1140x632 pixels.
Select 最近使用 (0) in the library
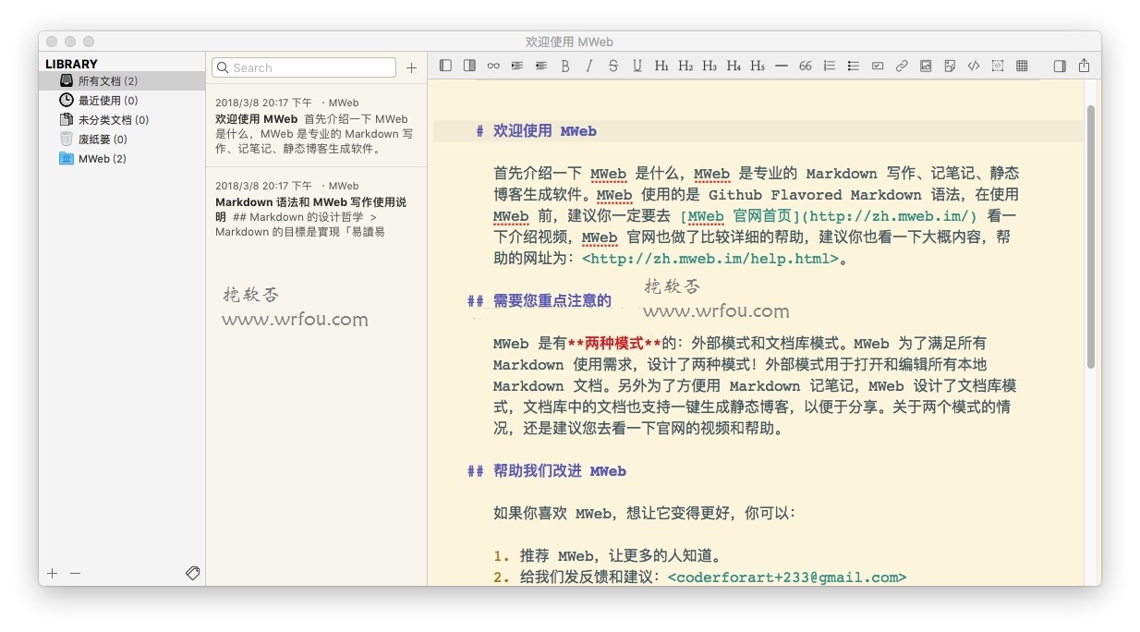tap(122, 101)
